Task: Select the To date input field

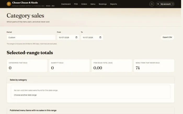Action: click(x=92, y=37)
